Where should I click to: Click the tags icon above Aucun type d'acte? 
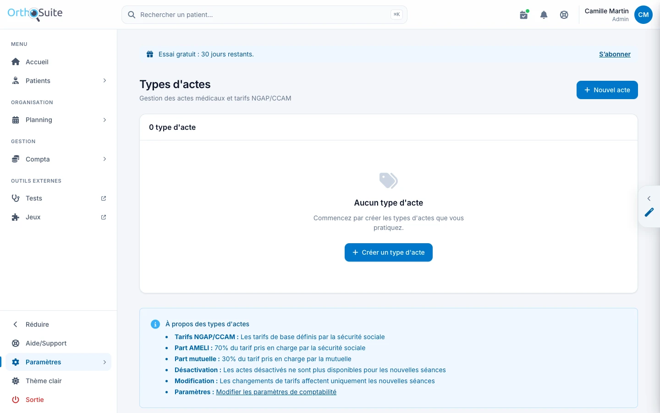[x=389, y=180]
